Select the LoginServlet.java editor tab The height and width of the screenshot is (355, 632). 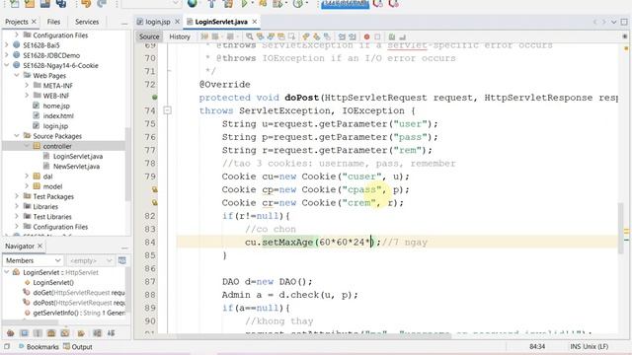(x=221, y=22)
